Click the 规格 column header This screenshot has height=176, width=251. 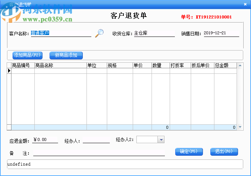(x=120, y=65)
